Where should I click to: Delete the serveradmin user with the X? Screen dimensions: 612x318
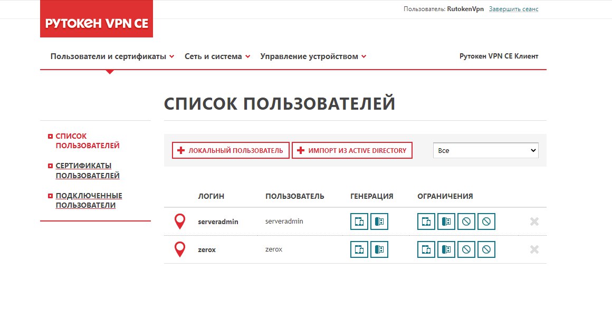tap(534, 221)
